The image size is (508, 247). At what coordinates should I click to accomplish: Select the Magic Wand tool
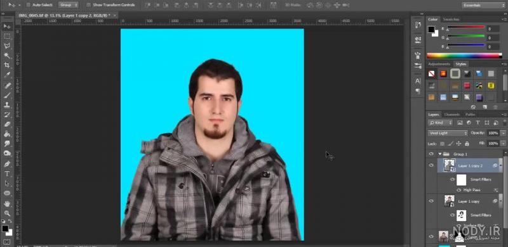click(x=7, y=56)
